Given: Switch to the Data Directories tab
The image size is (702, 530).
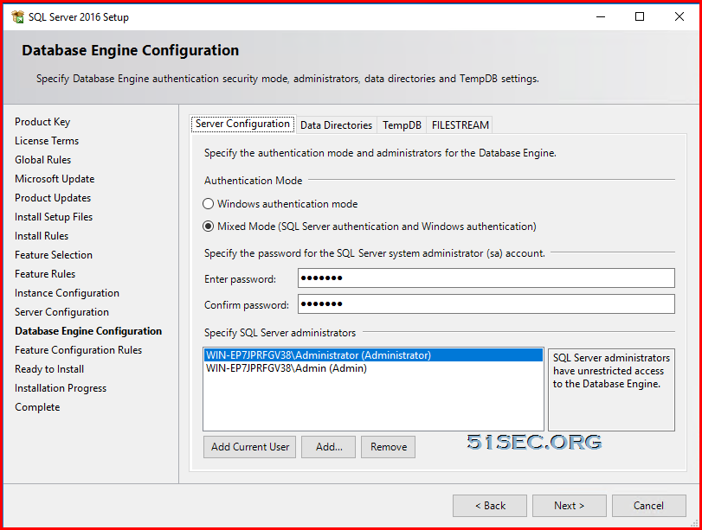Looking at the screenshot, I should tap(336, 125).
